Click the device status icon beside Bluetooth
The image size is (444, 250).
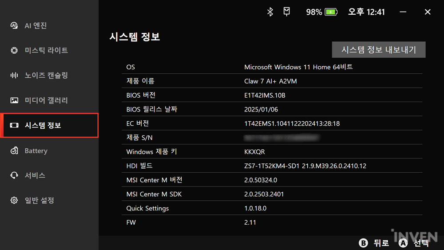[x=286, y=12]
